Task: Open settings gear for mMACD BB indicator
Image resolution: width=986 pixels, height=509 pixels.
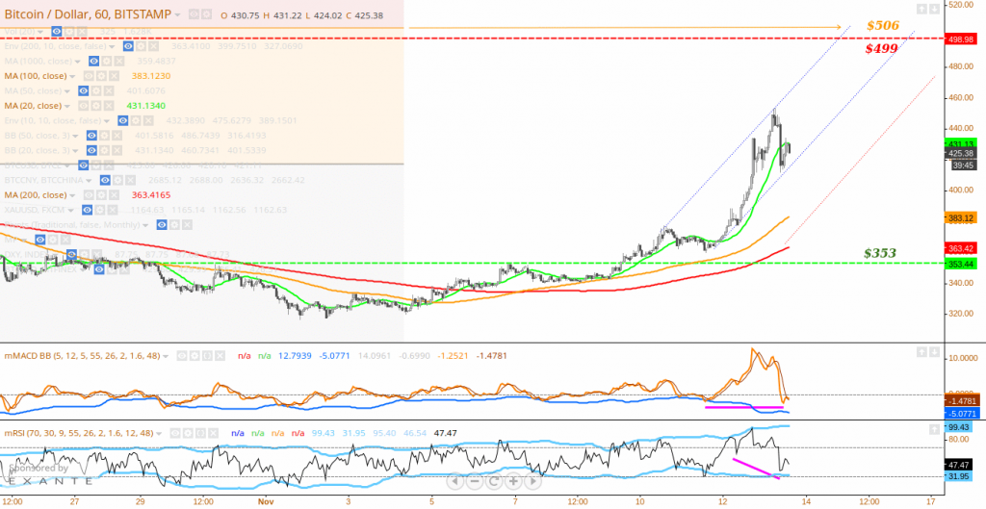Action: click(x=195, y=356)
